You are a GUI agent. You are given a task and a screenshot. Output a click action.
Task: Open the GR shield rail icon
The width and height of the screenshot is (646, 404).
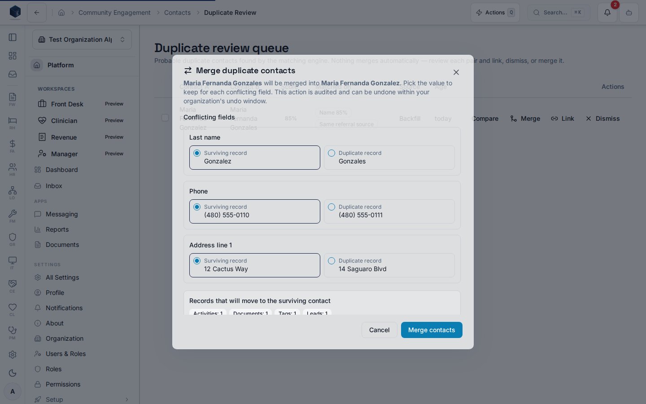[13, 239]
